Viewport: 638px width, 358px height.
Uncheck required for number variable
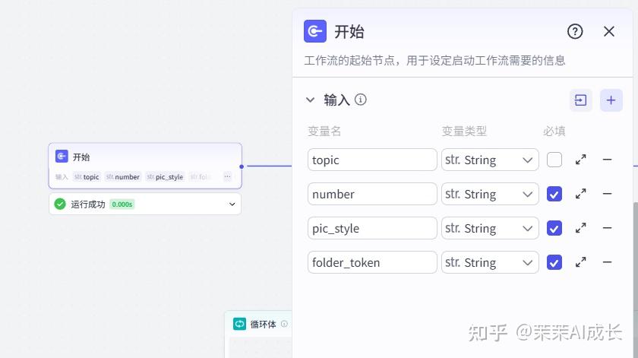click(554, 194)
